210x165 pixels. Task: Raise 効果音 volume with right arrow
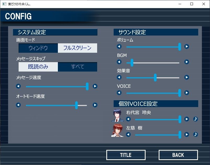(x=186, y=77)
